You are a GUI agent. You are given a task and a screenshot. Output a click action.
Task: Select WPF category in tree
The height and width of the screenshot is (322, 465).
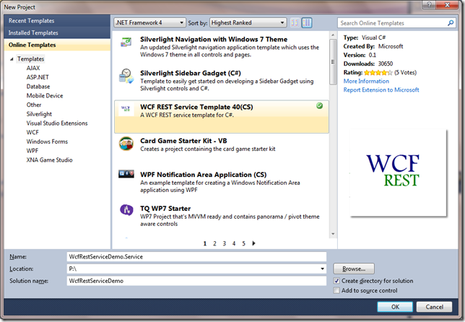tap(32, 151)
